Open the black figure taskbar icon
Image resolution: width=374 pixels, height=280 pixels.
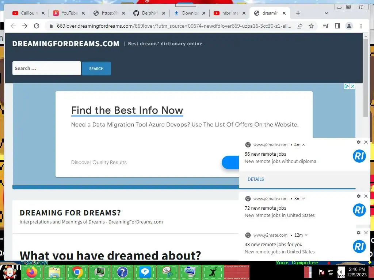click(x=213, y=272)
